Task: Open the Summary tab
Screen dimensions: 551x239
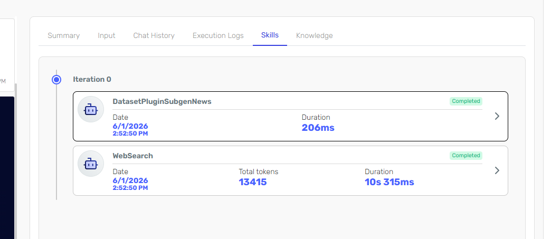Action: click(x=64, y=35)
